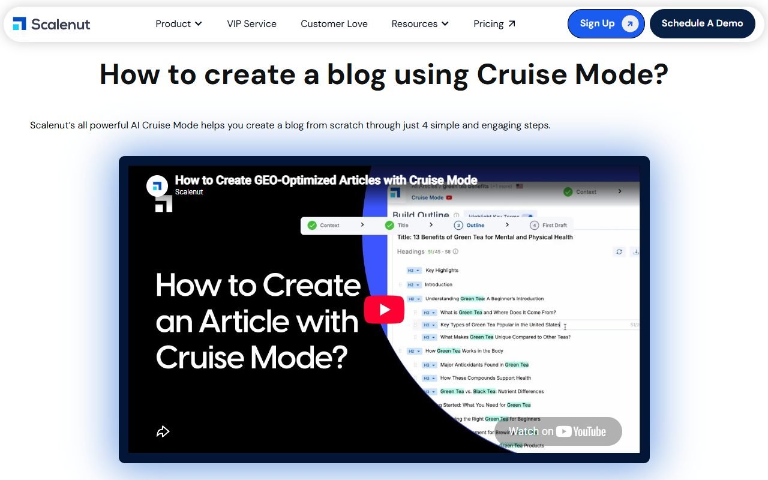
Task: Open the Scalenut channel avatar on the video
Action: click(157, 186)
